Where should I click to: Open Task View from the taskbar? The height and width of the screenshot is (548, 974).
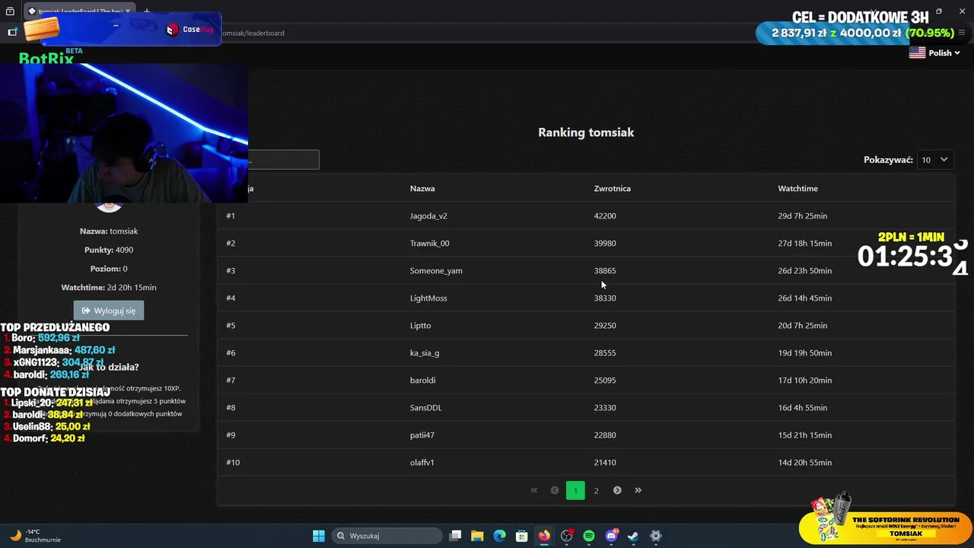coord(455,536)
